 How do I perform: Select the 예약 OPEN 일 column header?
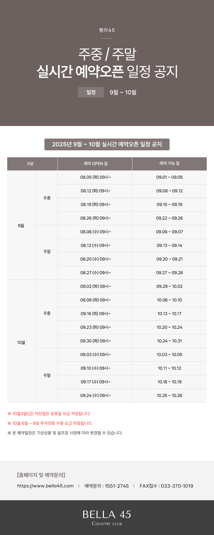pos(95,164)
